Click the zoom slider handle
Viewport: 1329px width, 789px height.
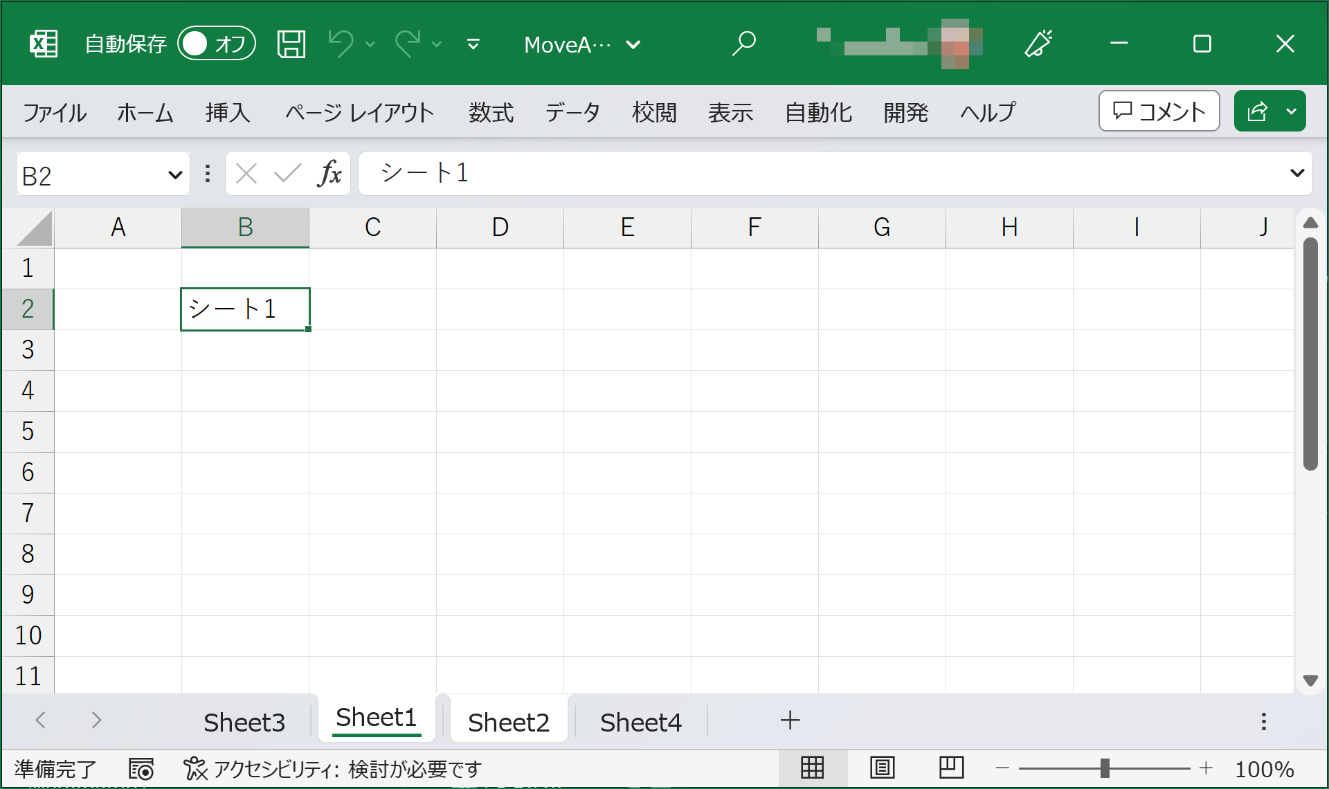click(x=1105, y=768)
